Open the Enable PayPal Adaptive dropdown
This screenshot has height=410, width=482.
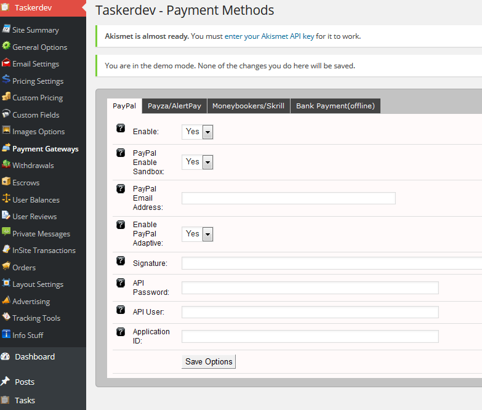click(x=198, y=234)
